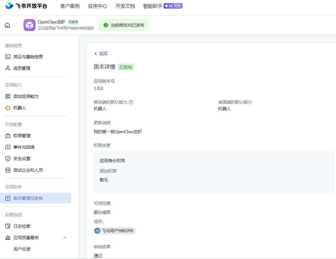Open 测试企业和人员 in sidebar

(x=28, y=170)
